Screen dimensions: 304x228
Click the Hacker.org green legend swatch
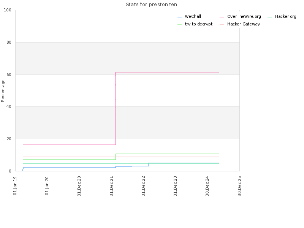click(270, 17)
